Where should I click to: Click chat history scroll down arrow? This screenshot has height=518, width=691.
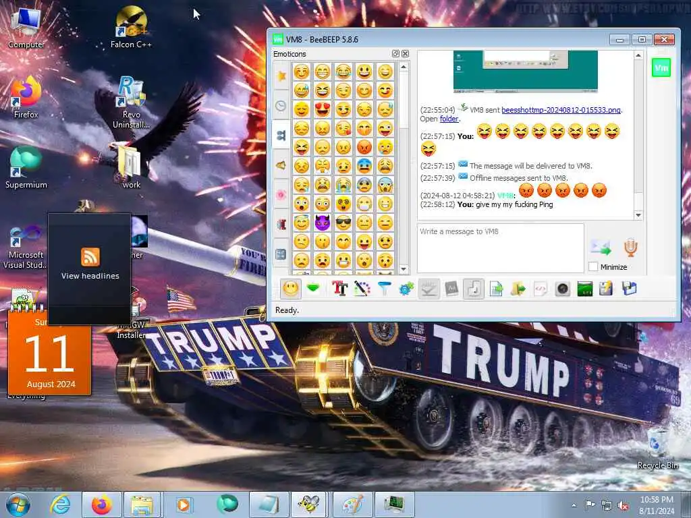(638, 215)
